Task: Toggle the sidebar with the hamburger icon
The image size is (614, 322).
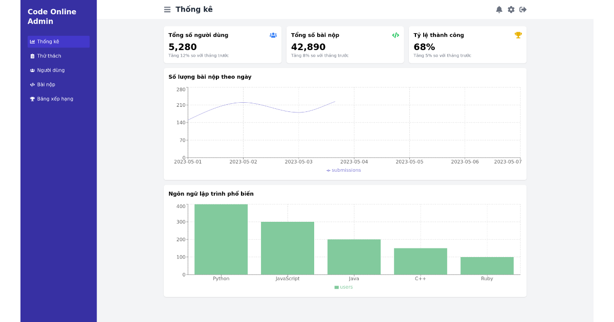Action: 167,9
